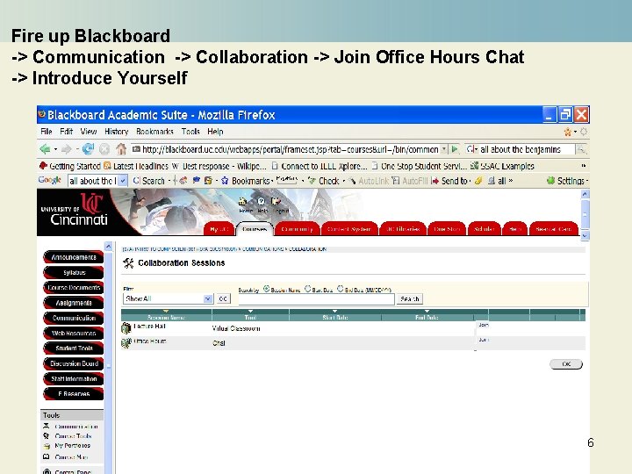Open the File menu

47,132
